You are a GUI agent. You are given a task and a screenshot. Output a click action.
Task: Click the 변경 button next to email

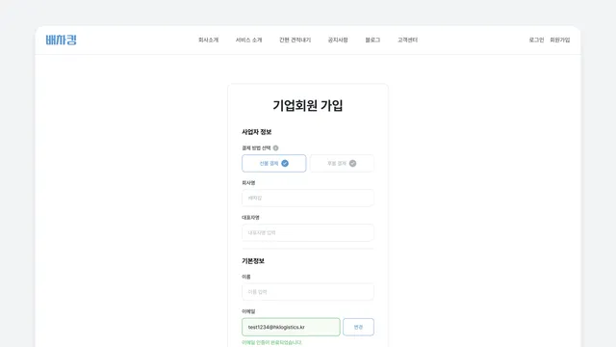tap(358, 327)
